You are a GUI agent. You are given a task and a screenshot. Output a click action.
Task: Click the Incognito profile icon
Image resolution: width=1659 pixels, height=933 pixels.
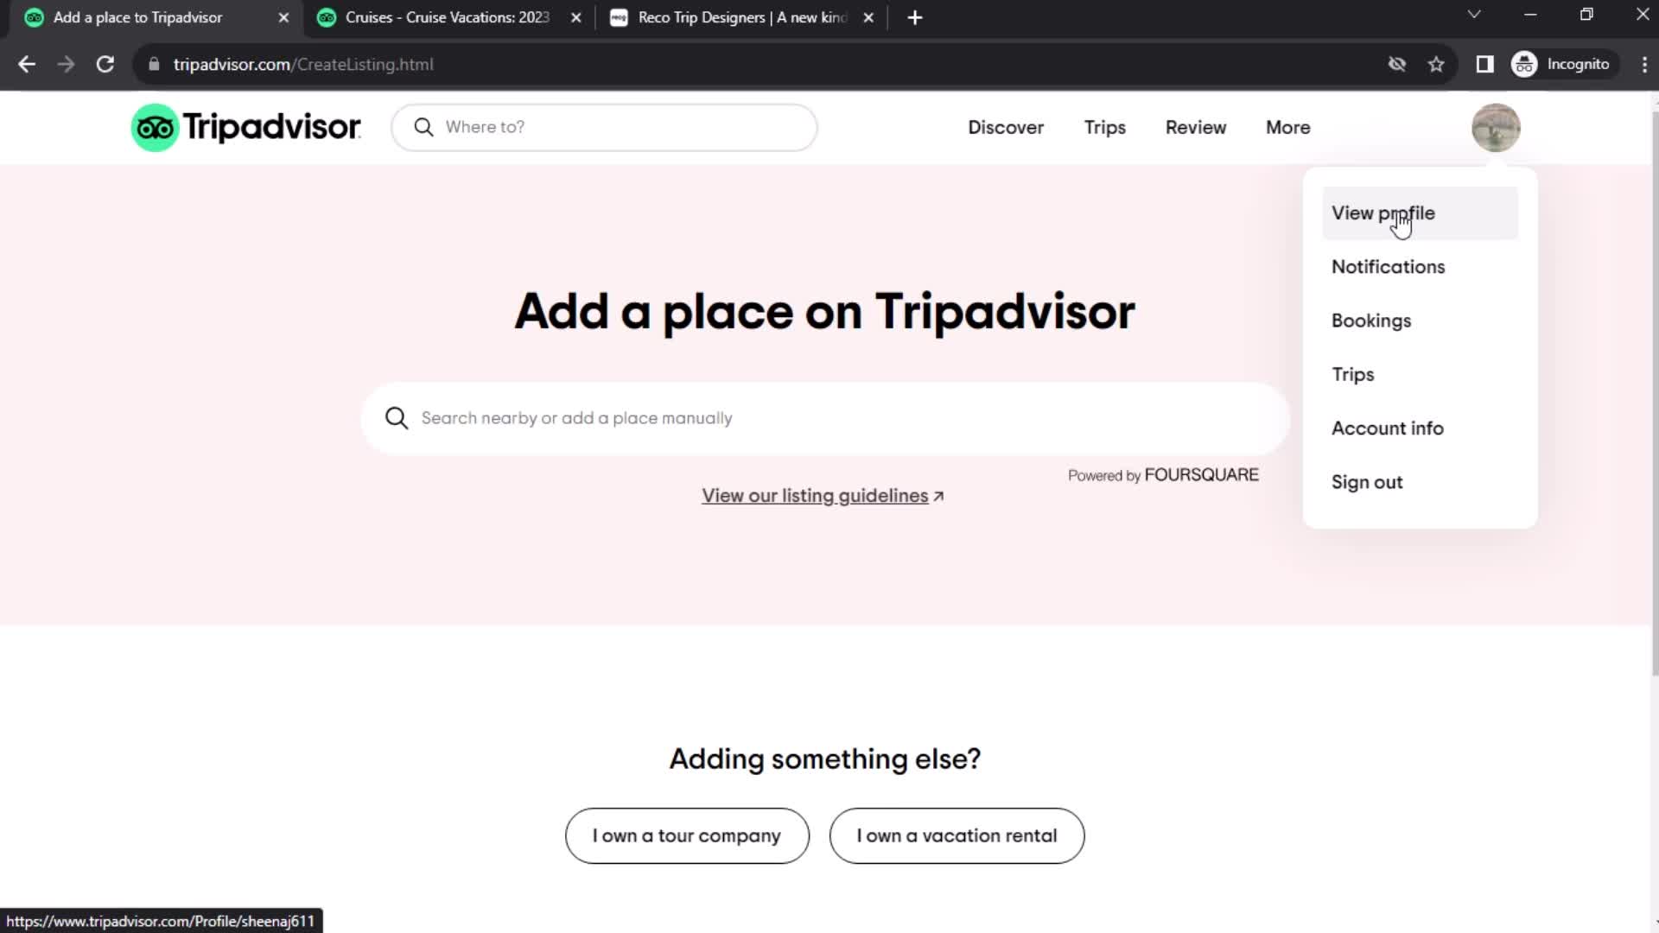click(x=1526, y=64)
